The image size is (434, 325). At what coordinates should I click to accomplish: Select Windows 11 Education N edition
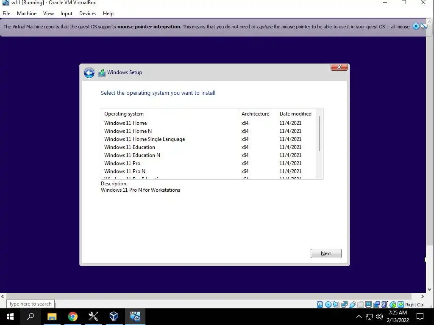pyautogui.click(x=209, y=155)
